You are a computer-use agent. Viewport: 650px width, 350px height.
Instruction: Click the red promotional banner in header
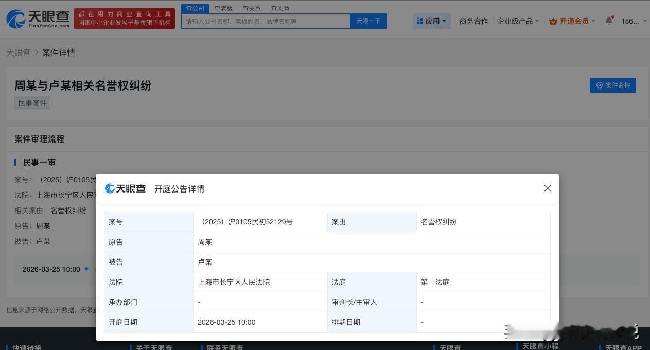125,19
